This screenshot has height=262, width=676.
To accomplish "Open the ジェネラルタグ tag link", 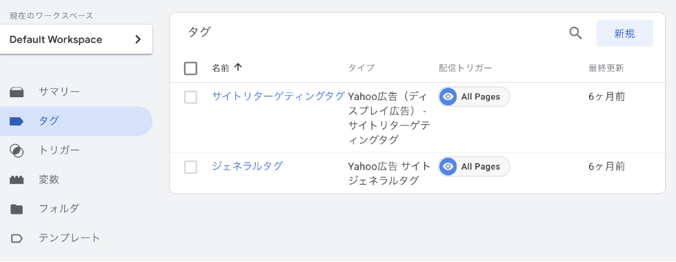I will [x=248, y=166].
